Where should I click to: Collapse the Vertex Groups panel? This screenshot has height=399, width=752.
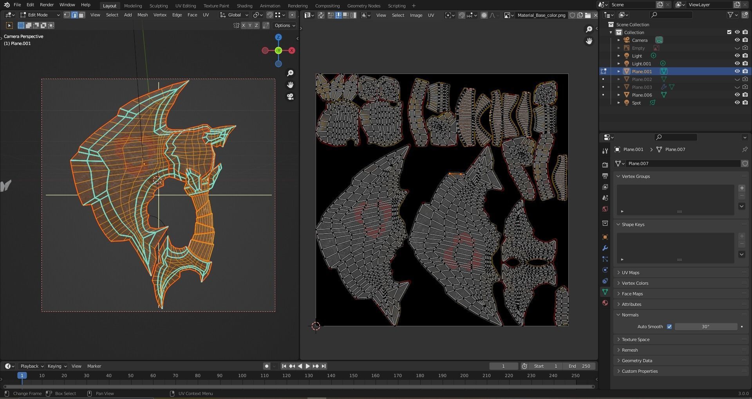(x=635, y=176)
